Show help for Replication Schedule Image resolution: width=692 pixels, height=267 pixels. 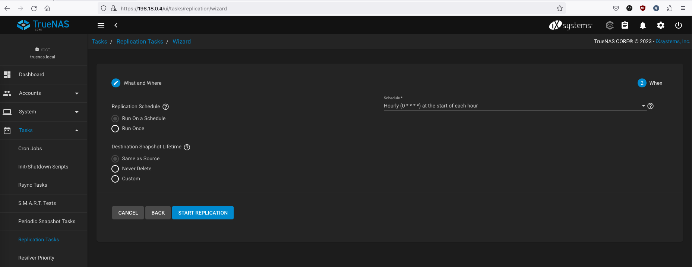(166, 107)
